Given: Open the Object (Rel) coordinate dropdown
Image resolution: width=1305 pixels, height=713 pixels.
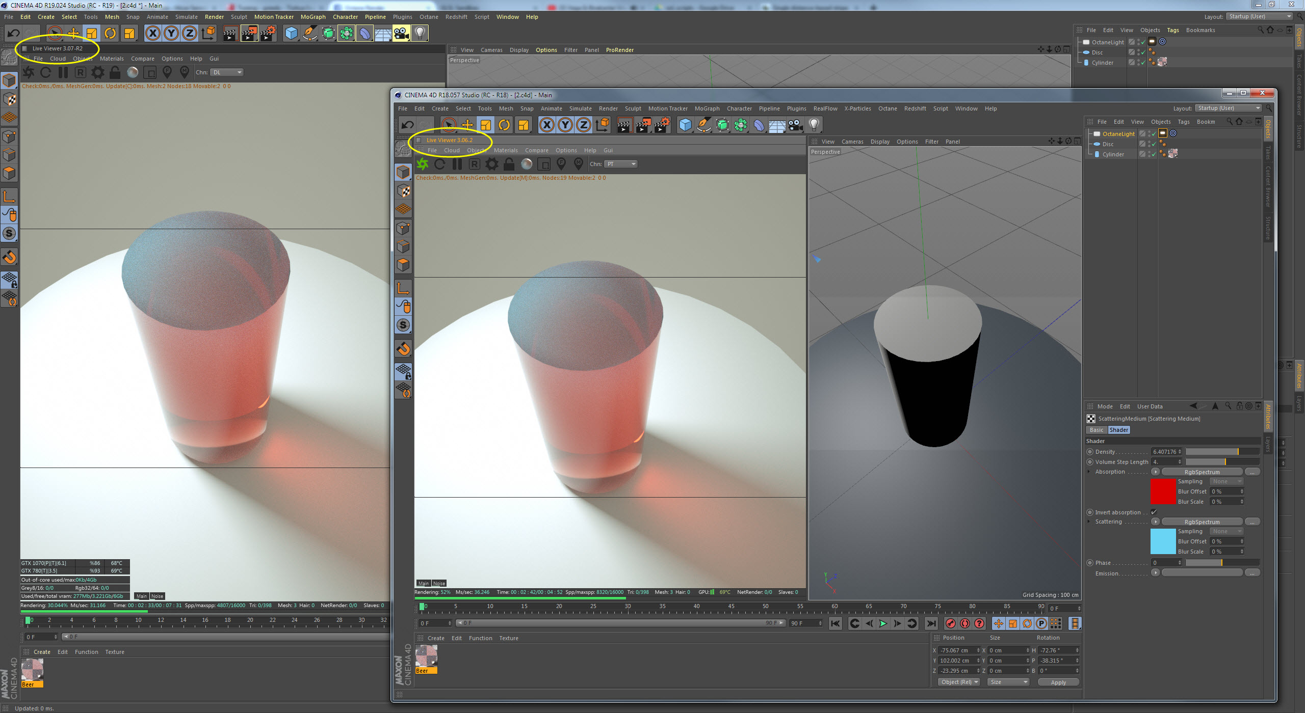Looking at the screenshot, I should click(x=959, y=682).
